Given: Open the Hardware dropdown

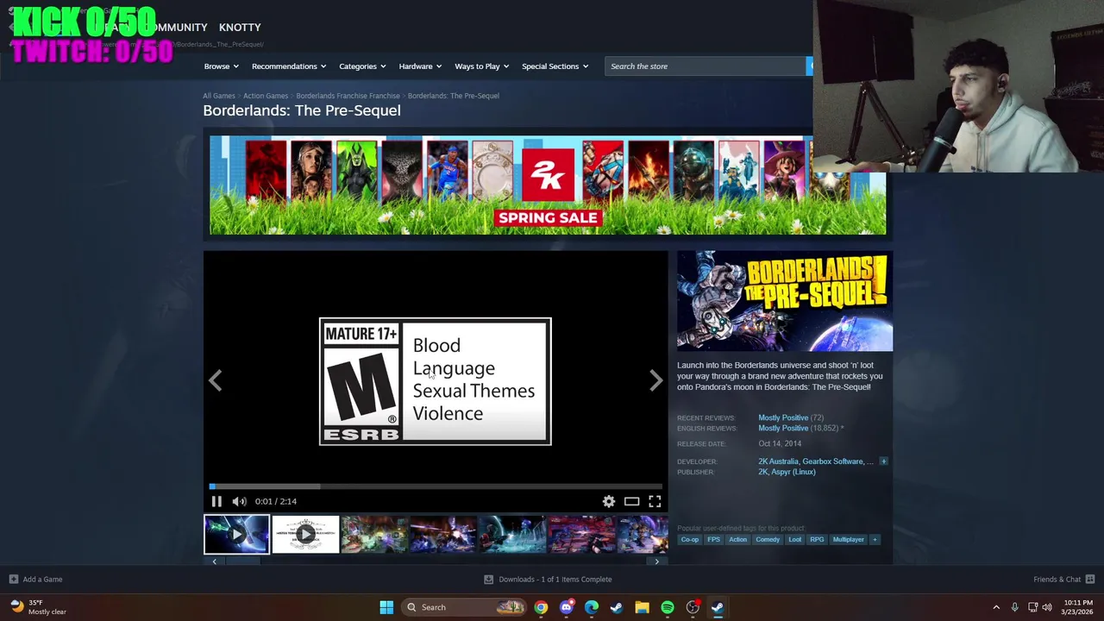Looking at the screenshot, I should [420, 66].
